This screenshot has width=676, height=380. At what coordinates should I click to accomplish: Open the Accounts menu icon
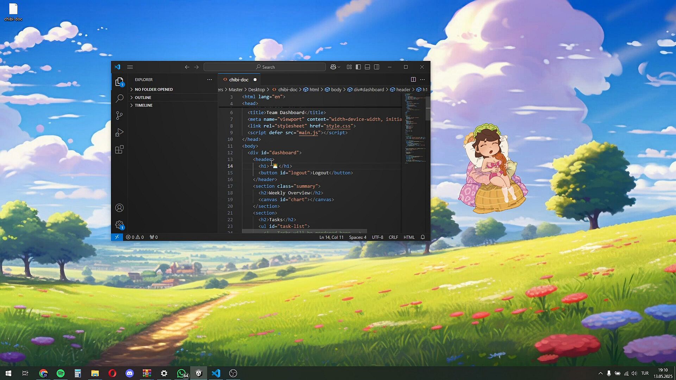(x=119, y=208)
